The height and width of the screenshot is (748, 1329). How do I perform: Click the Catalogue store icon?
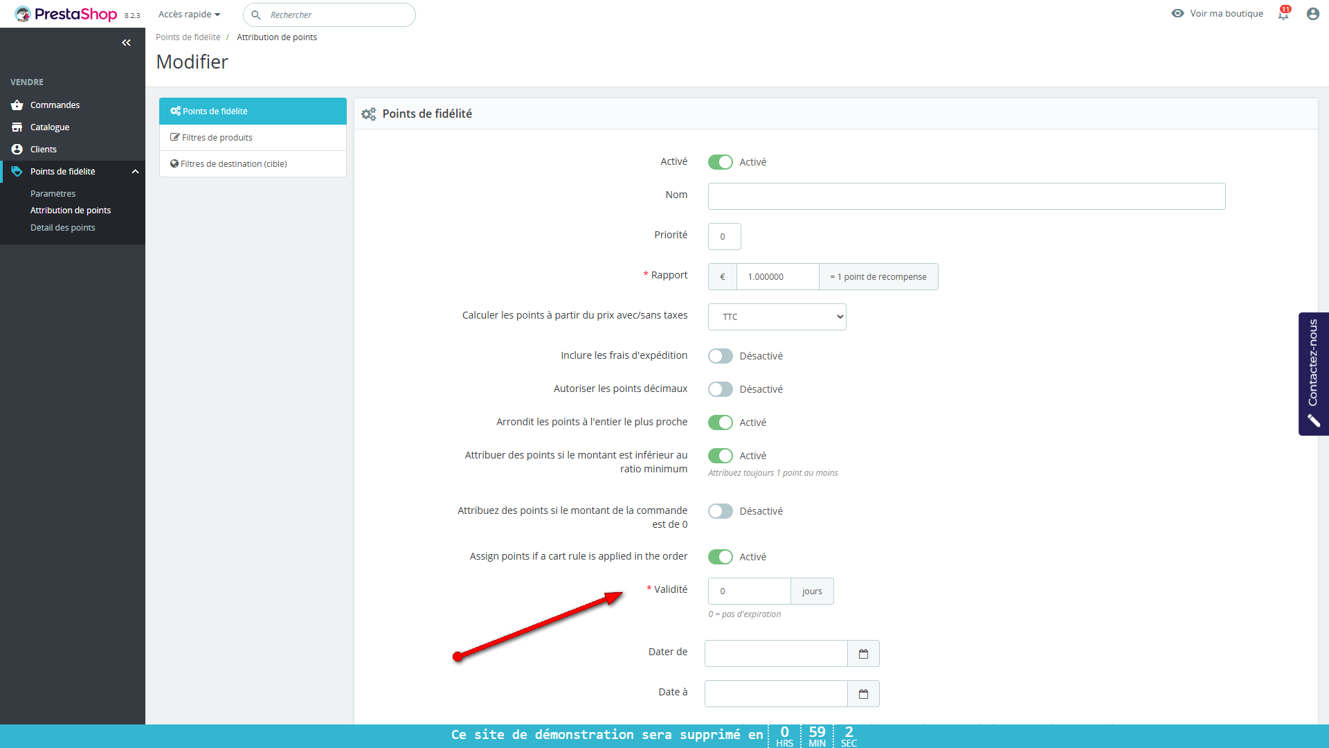point(17,127)
